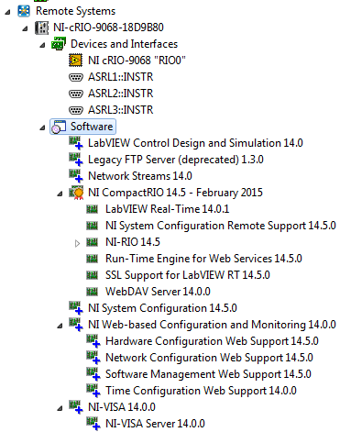Click the Legacy FTP Server icon
351x432 pixels.
tap(76, 160)
